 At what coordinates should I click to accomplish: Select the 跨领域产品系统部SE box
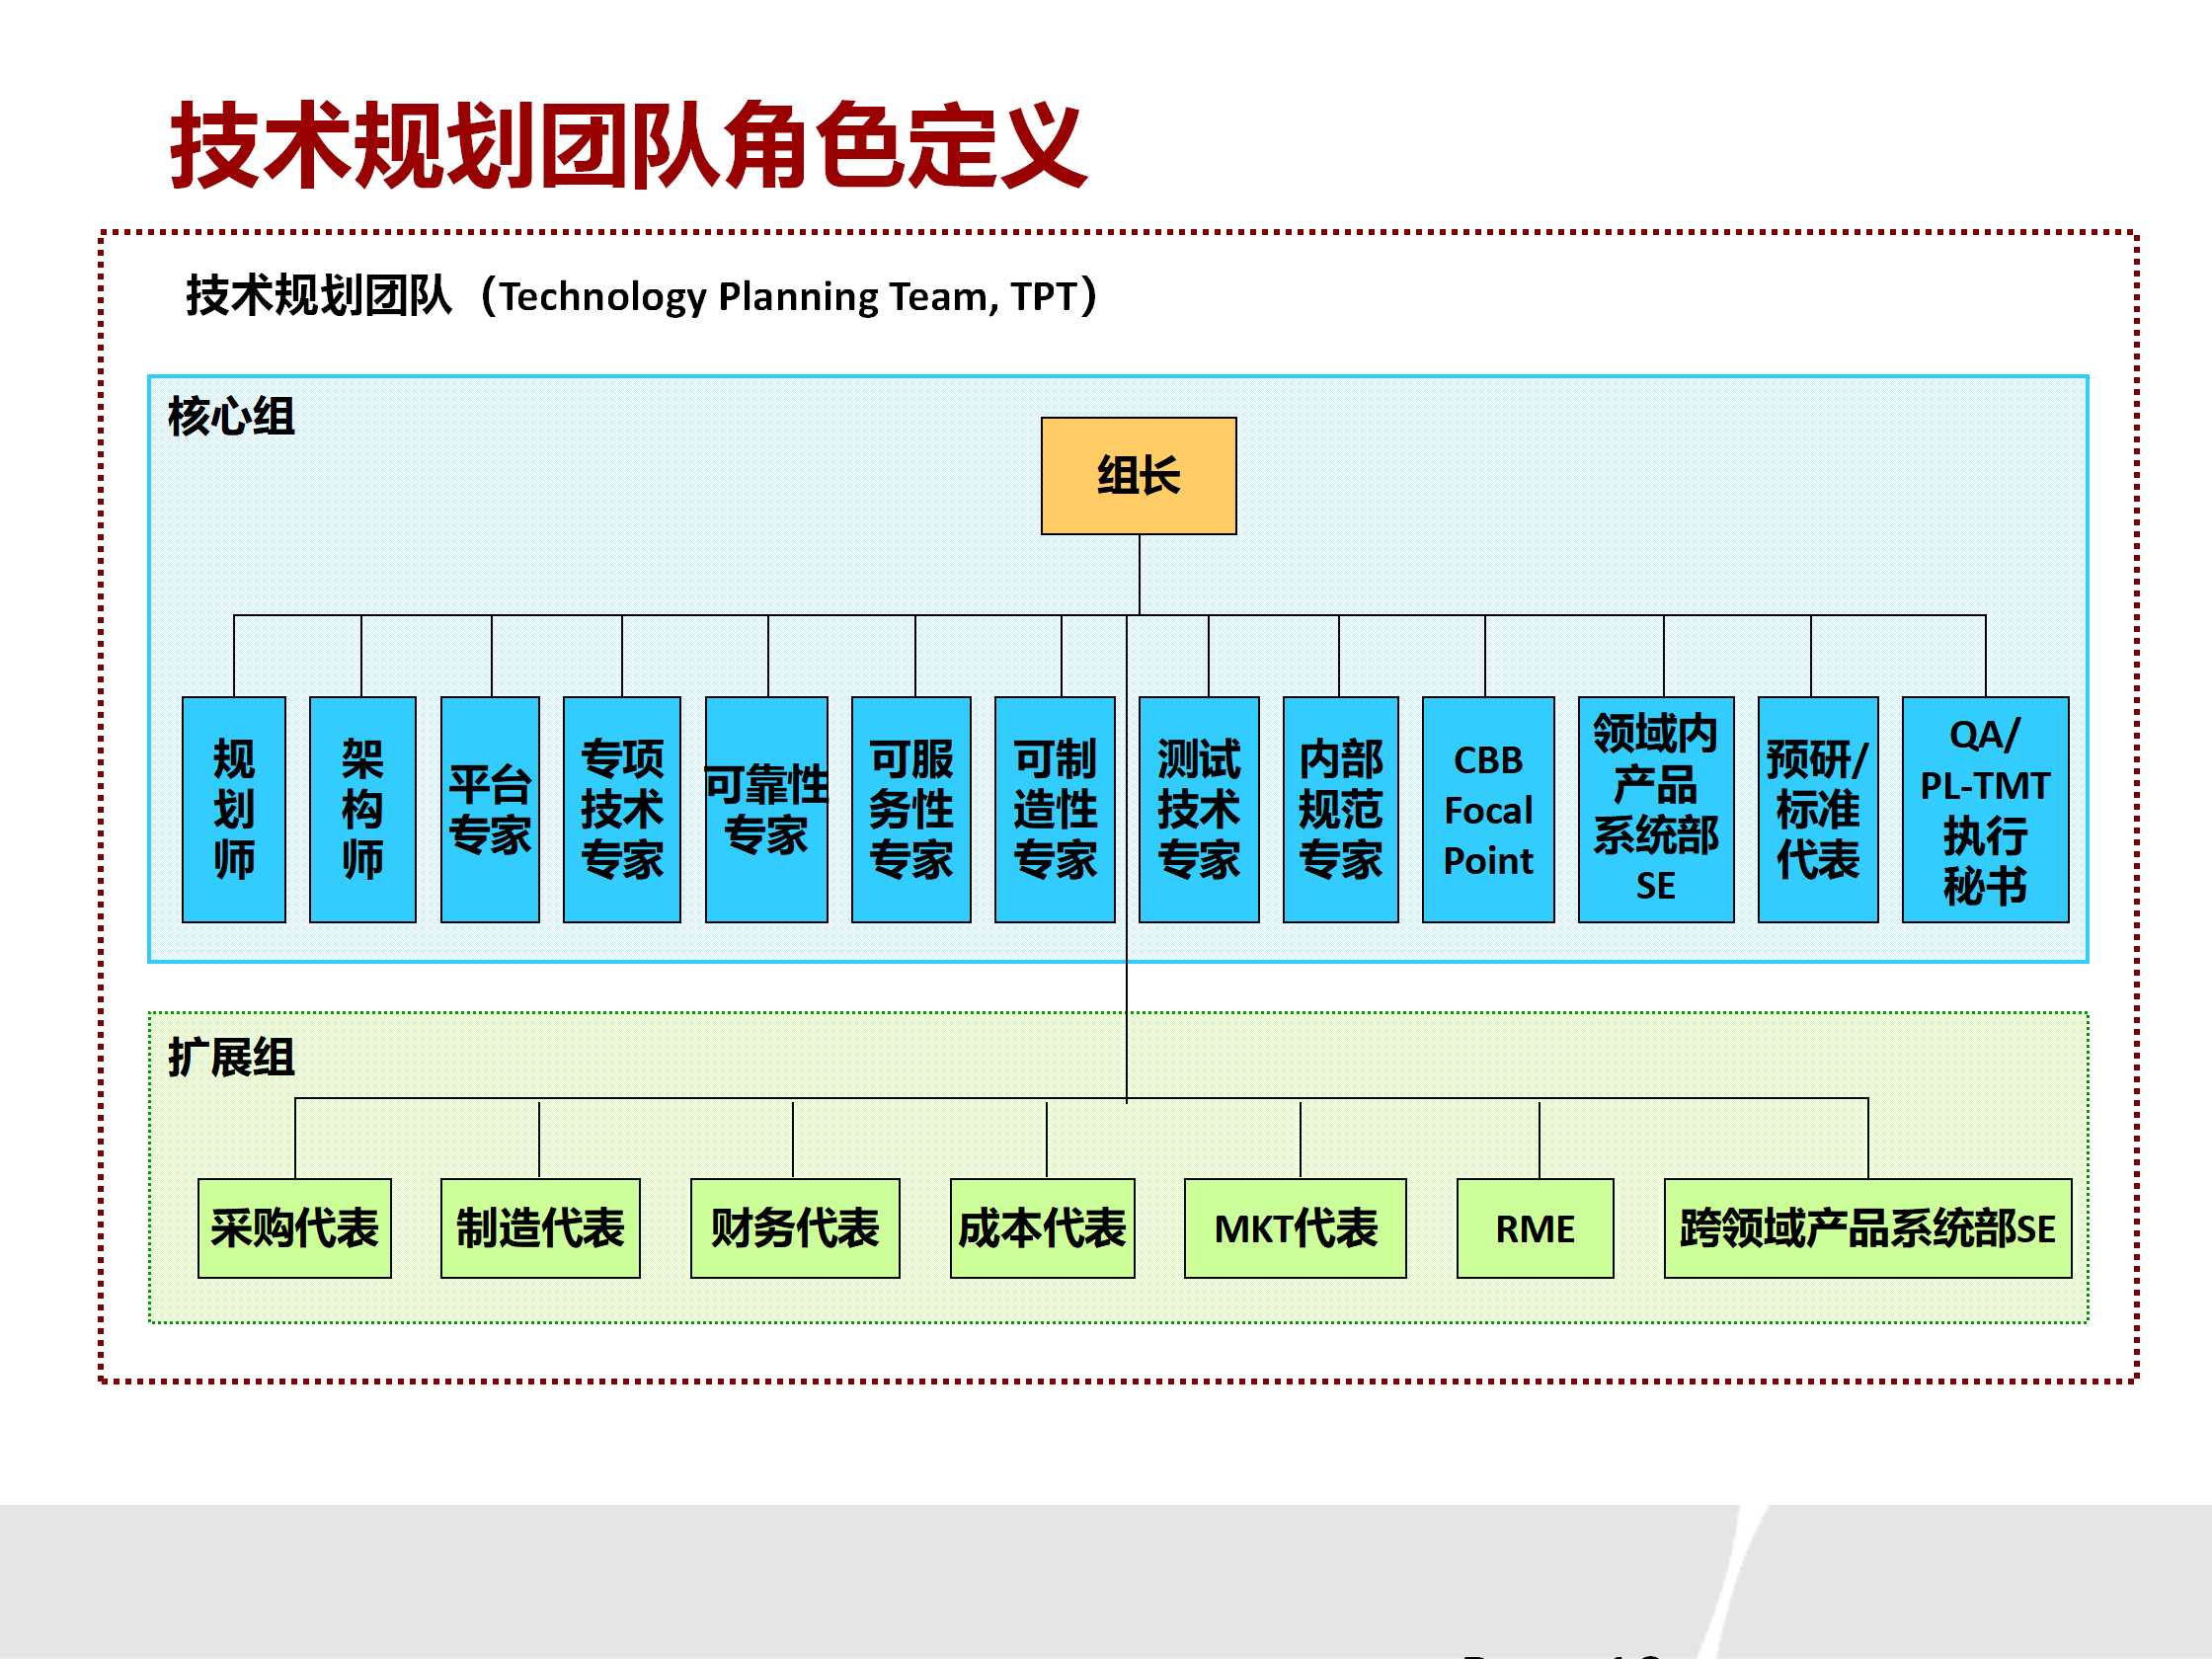[x=1866, y=1228]
